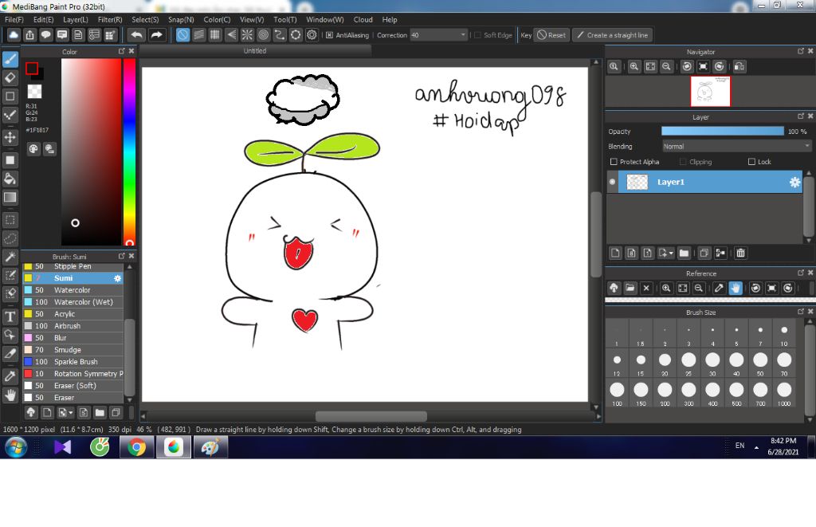The image size is (816, 527).
Task: Open Sumi brush settings gear
Action: tap(118, 278)
